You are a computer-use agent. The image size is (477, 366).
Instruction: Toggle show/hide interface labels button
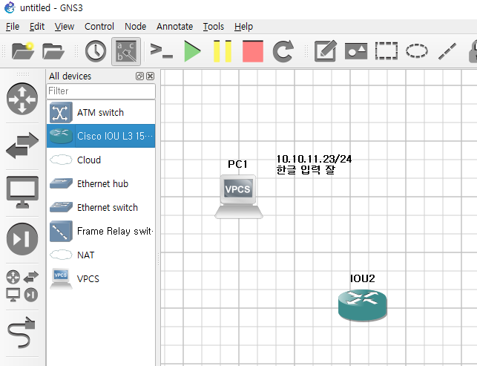tap(126, 51)
